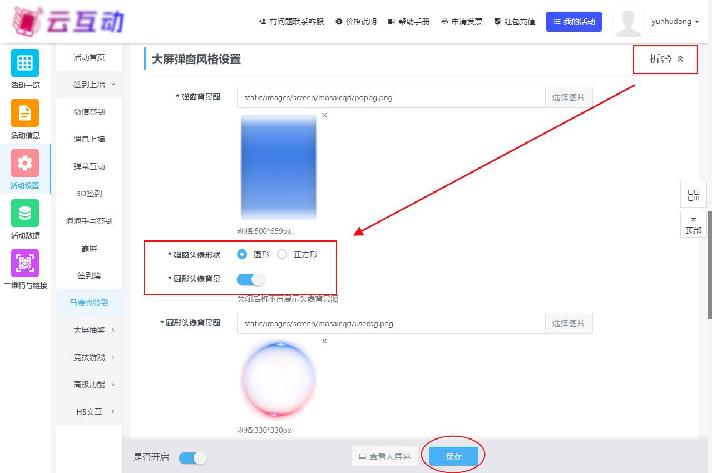Toggle the 圆形头像背景 switch
Viewport: 712px width, 473px height.
tap(251, 279)
